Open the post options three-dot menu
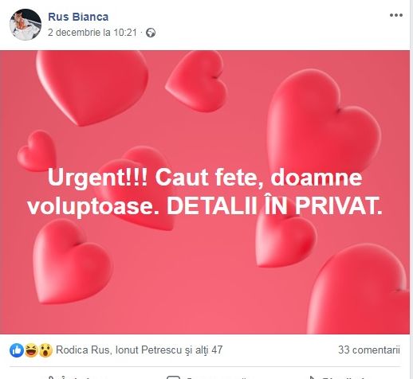This screenshot has width=413, height=379. 396,15
